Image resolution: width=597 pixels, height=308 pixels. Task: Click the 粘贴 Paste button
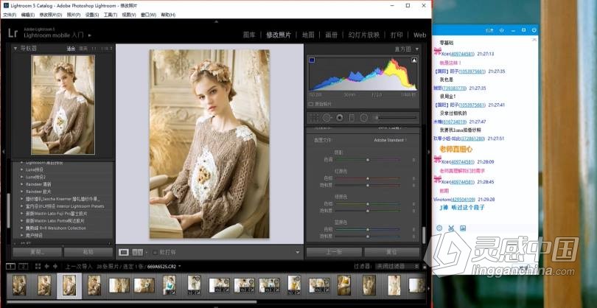point(88,252)
